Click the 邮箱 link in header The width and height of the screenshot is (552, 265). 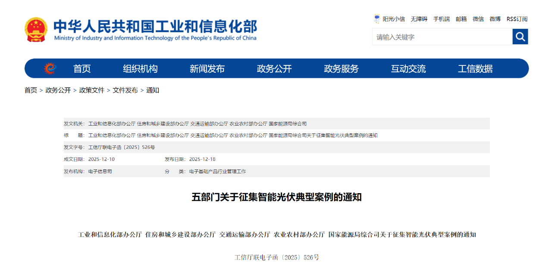[x=461, y=19]
